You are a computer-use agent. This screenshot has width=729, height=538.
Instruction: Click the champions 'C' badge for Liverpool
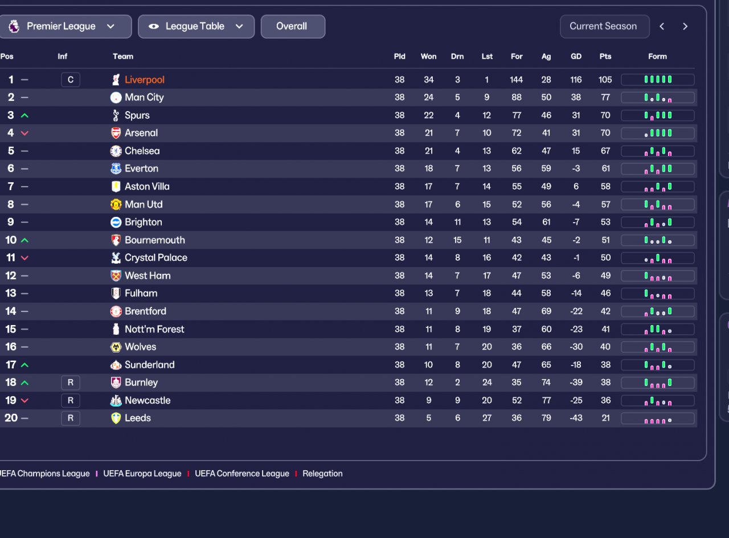71,80
